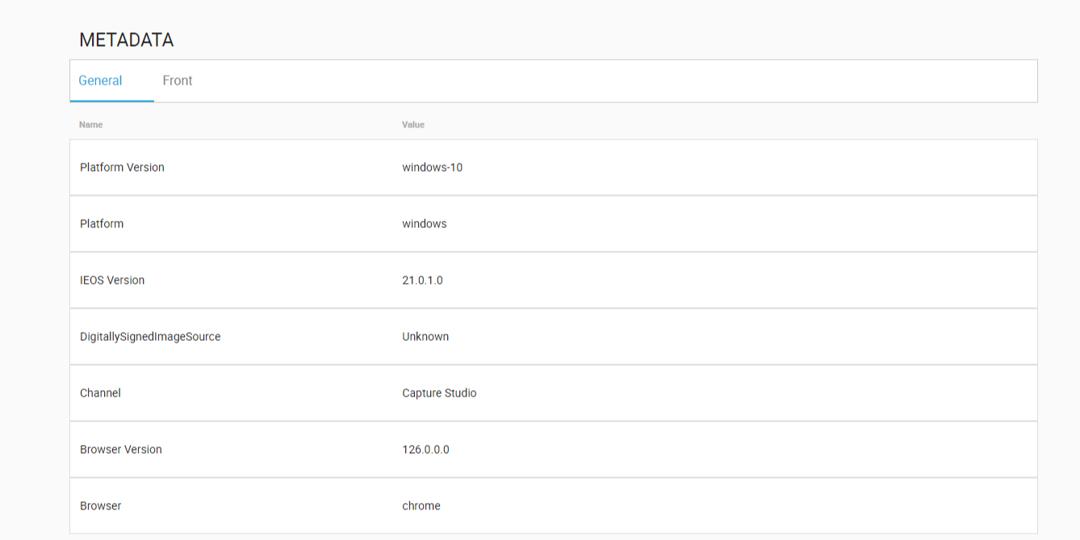Screen dimensions: 1080x540
Task: Click the Unknown value
Action: (x=425, y=337)
